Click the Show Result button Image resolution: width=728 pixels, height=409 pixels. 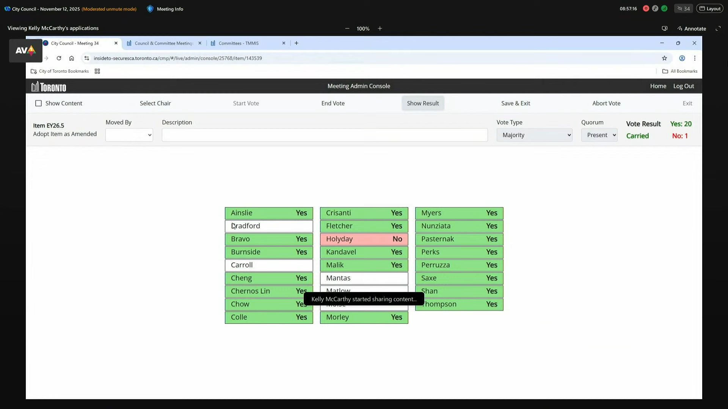click(423, 103)
